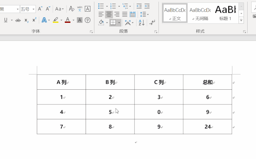The width and height of the screenshot is (256, 159).
Task: Click the table cell containing 8
Action: tap(110, 127)
